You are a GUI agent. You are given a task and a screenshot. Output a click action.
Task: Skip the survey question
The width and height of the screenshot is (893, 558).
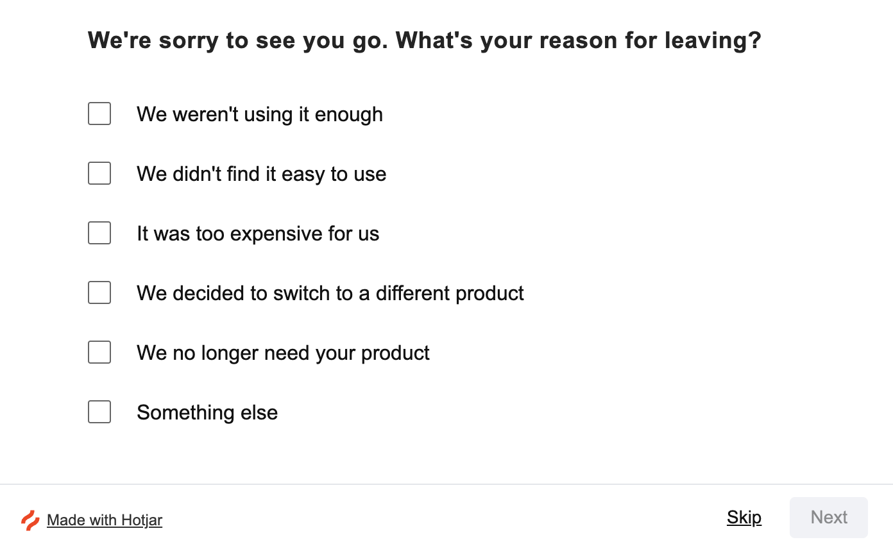pyautogui.click(x=744, y=518)
